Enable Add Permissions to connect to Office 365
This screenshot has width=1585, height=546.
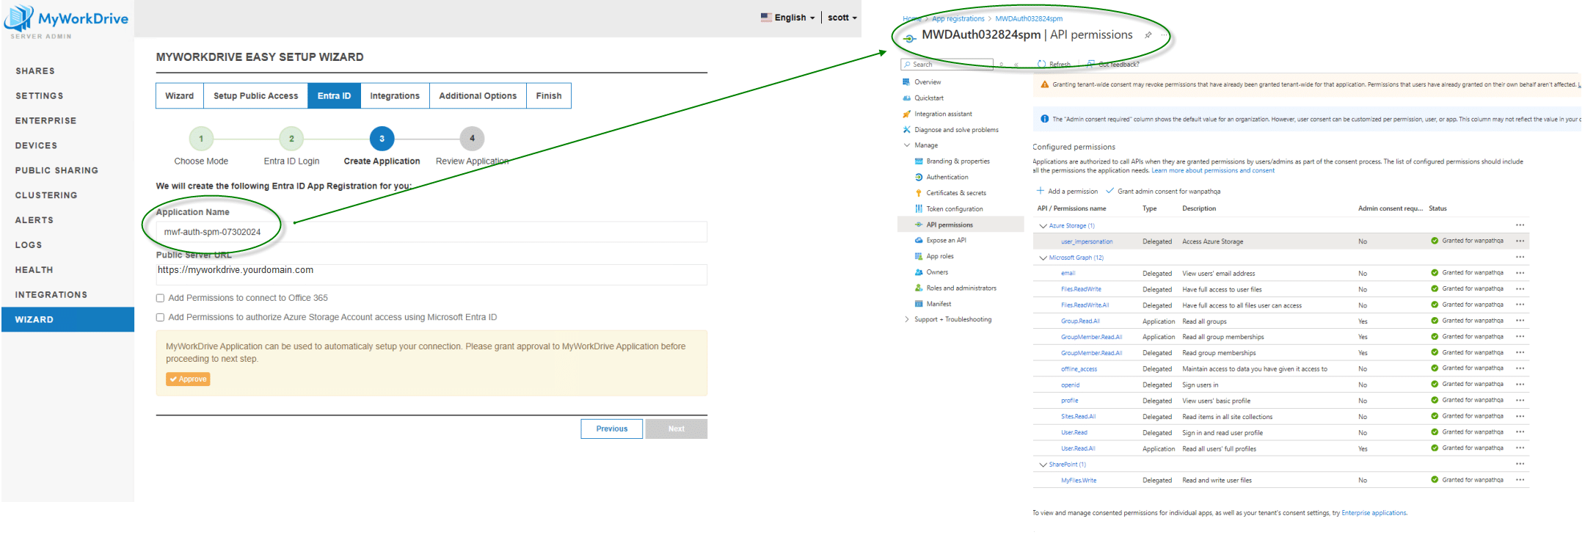[x=160, y=298]
